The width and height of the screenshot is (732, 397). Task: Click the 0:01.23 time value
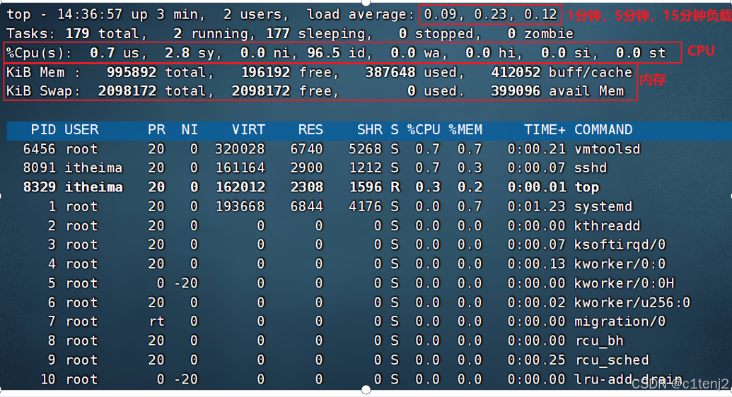536,206
